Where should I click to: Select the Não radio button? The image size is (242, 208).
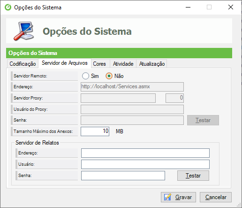coord(109,76)
